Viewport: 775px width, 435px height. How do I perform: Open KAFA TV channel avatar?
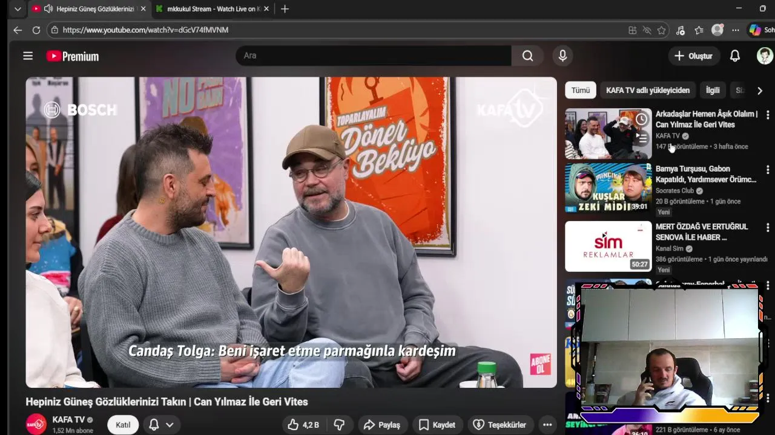(x=36, y=424)
